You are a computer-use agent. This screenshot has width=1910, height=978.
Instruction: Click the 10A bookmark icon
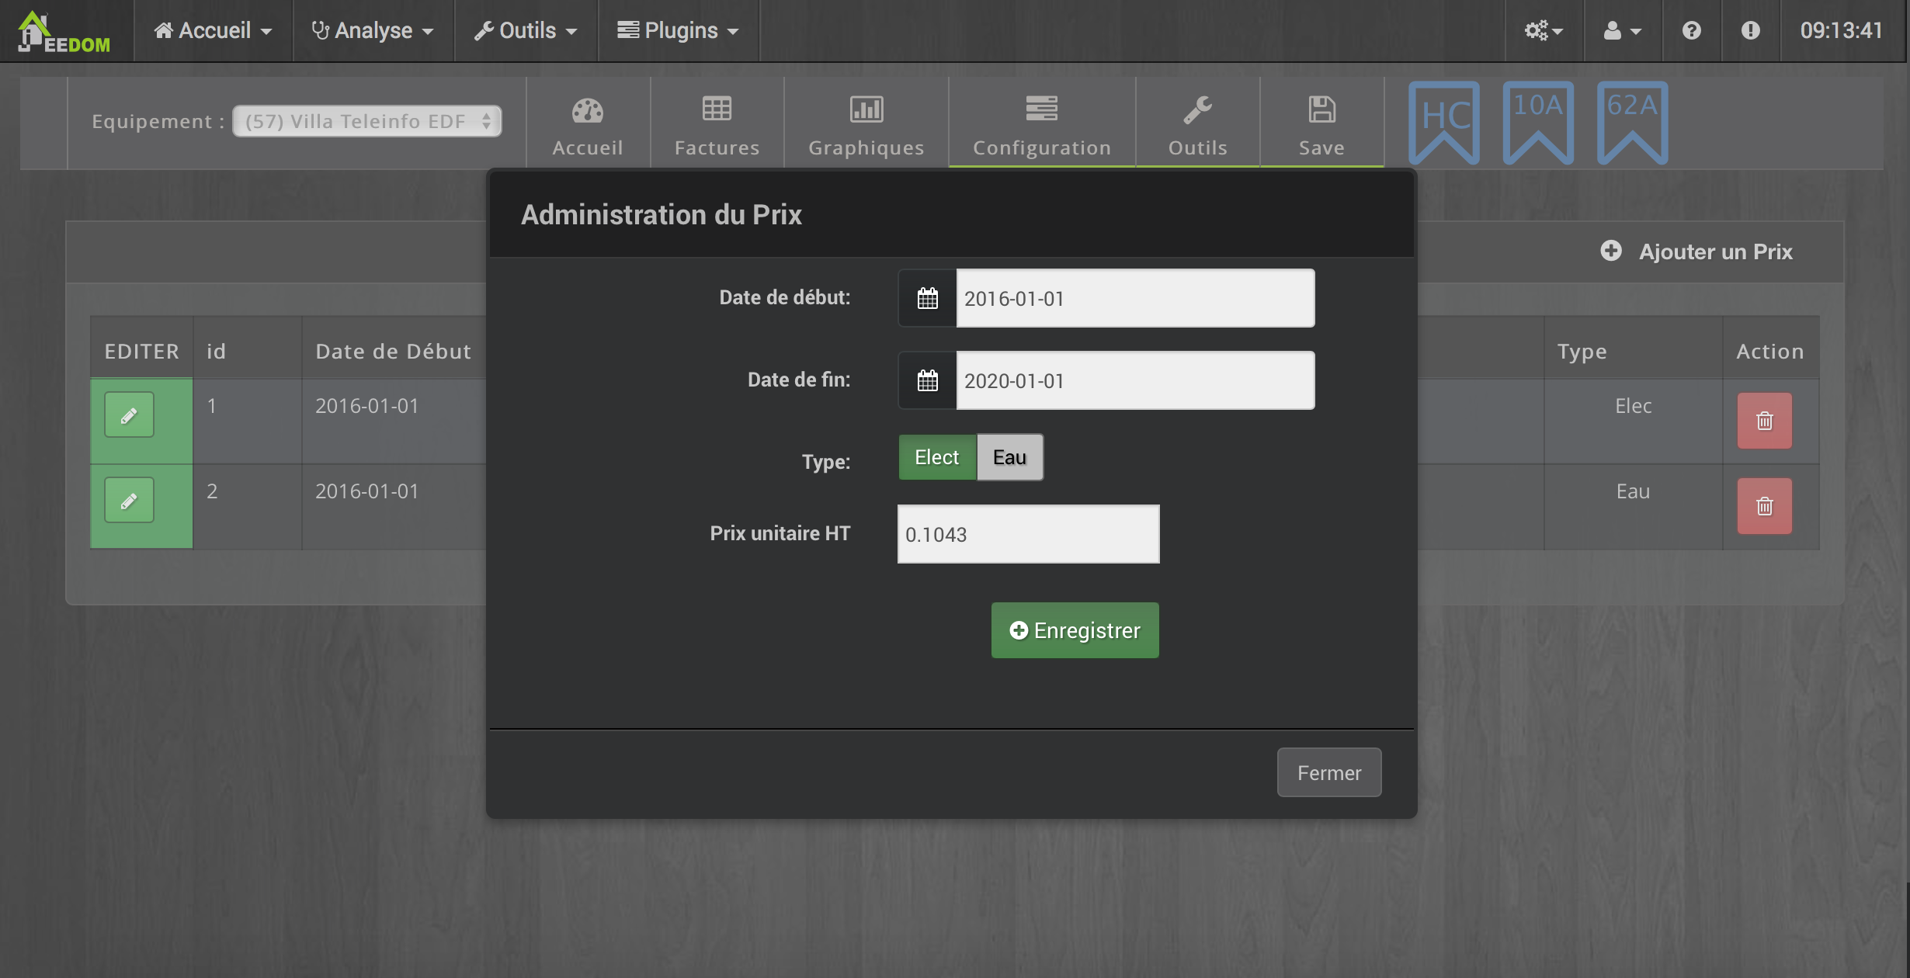1538,123
